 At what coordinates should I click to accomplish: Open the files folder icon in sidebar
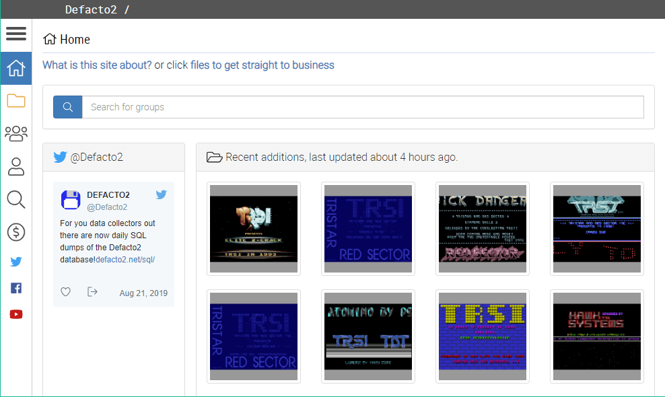pos(16,101)
